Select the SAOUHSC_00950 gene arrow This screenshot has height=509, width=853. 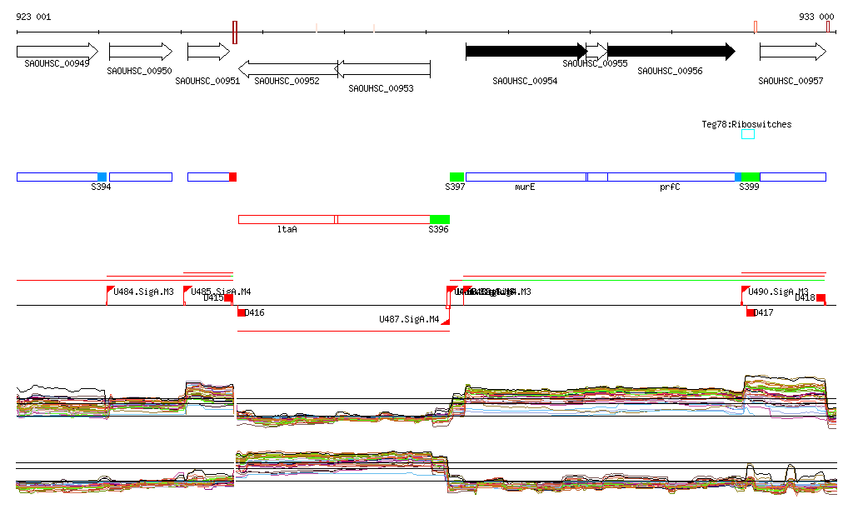coord(141,52)
